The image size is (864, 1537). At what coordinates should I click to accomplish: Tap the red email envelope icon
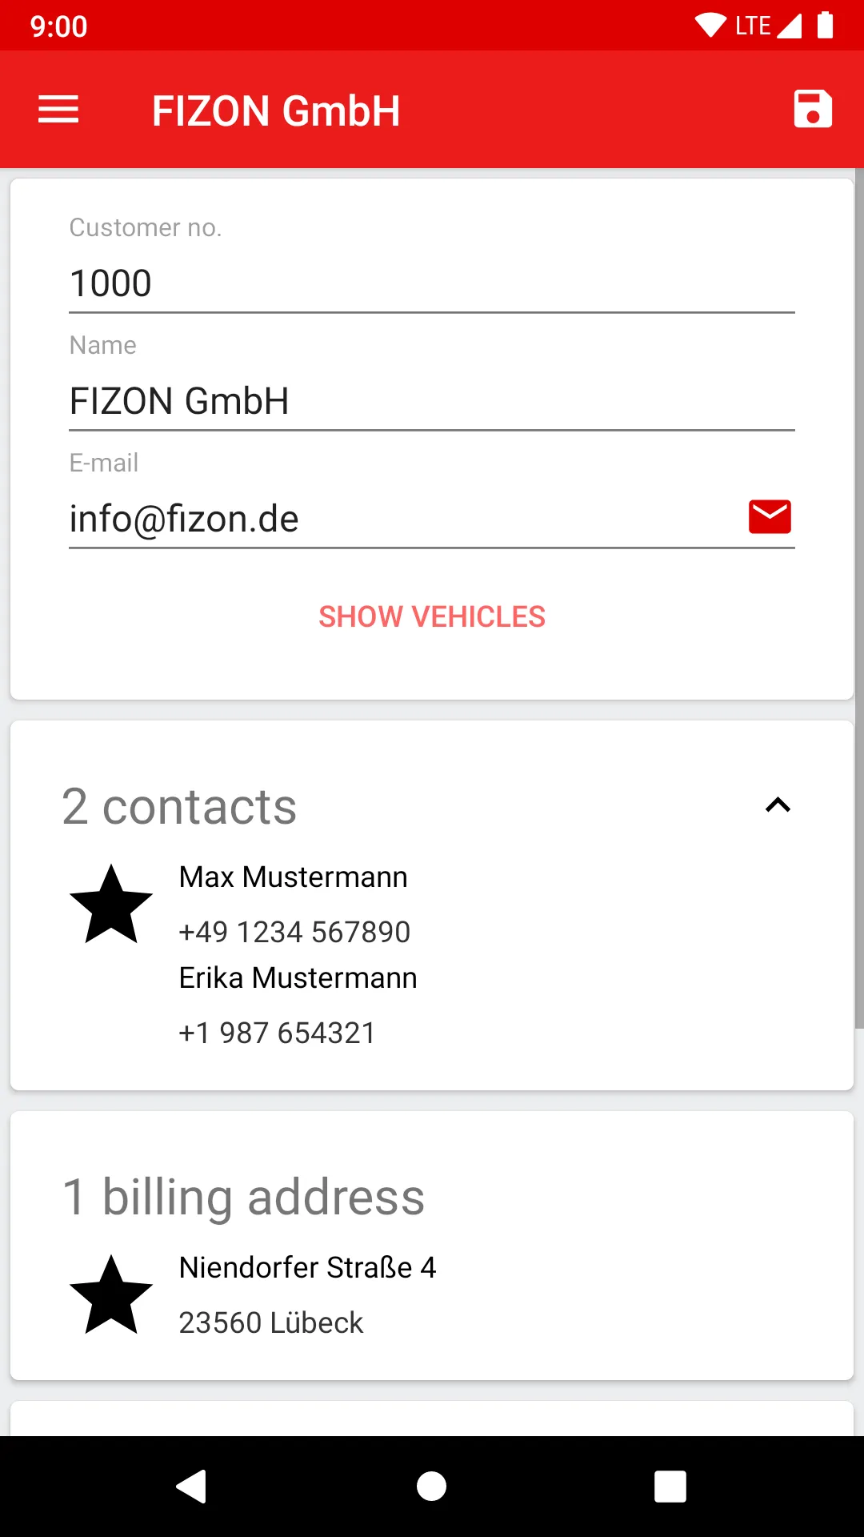tap(770, 517)
